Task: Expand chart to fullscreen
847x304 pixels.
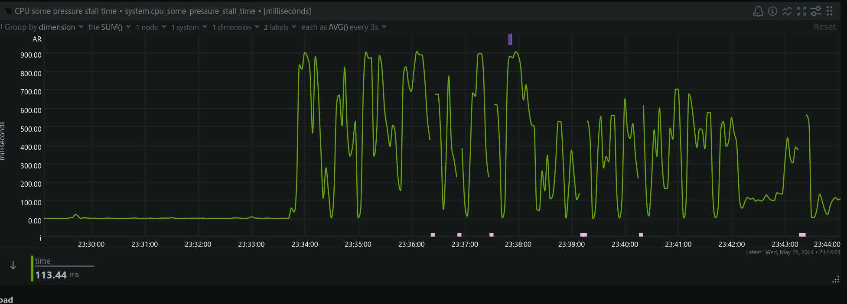Action: click(801, 11)
